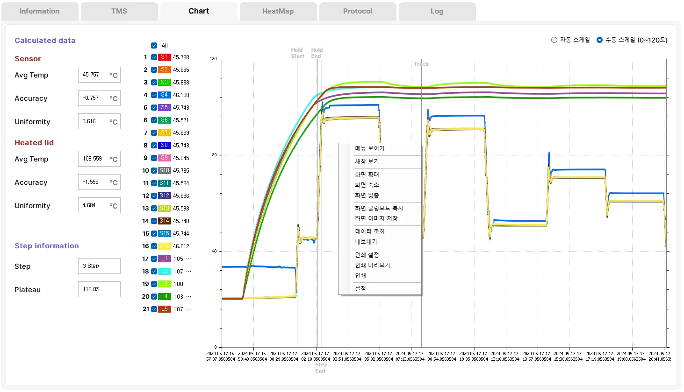Screen dimensions: 684x392
Task: Uncheck the S2 sensor checkbox
Action: (154, 70)
